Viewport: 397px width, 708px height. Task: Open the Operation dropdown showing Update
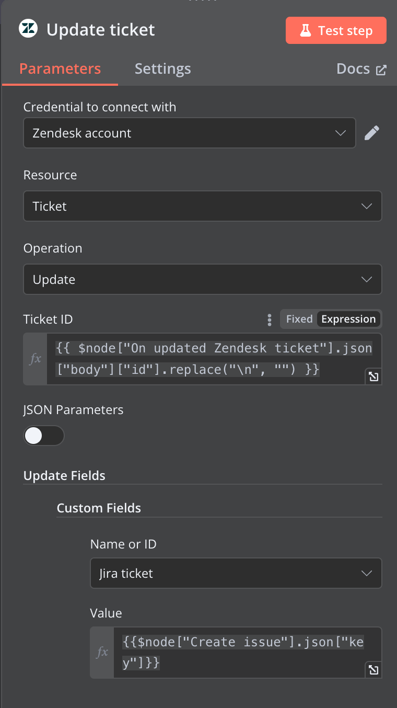click(x=203, y=279)
